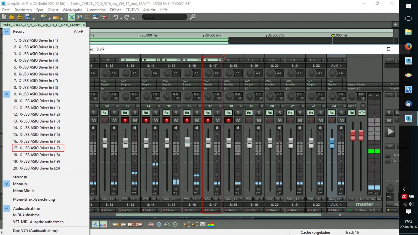Click VCA button on channel 17
Image resolution: width=418 pixels, height=235 pixels.
point(207,199)
